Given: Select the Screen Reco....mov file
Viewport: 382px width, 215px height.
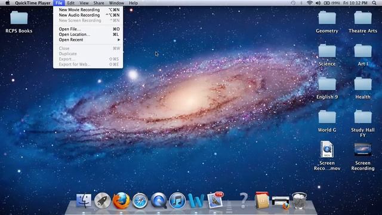Looking at the screenshot, I should pyautogui.click(x=327, y=155).
